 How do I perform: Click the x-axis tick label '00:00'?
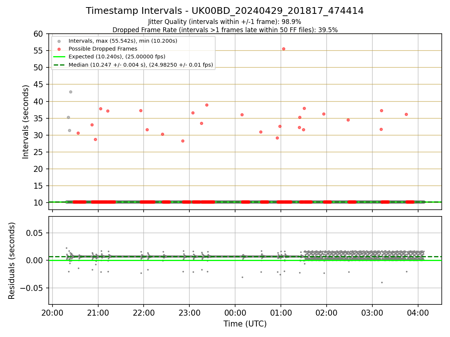235,312
